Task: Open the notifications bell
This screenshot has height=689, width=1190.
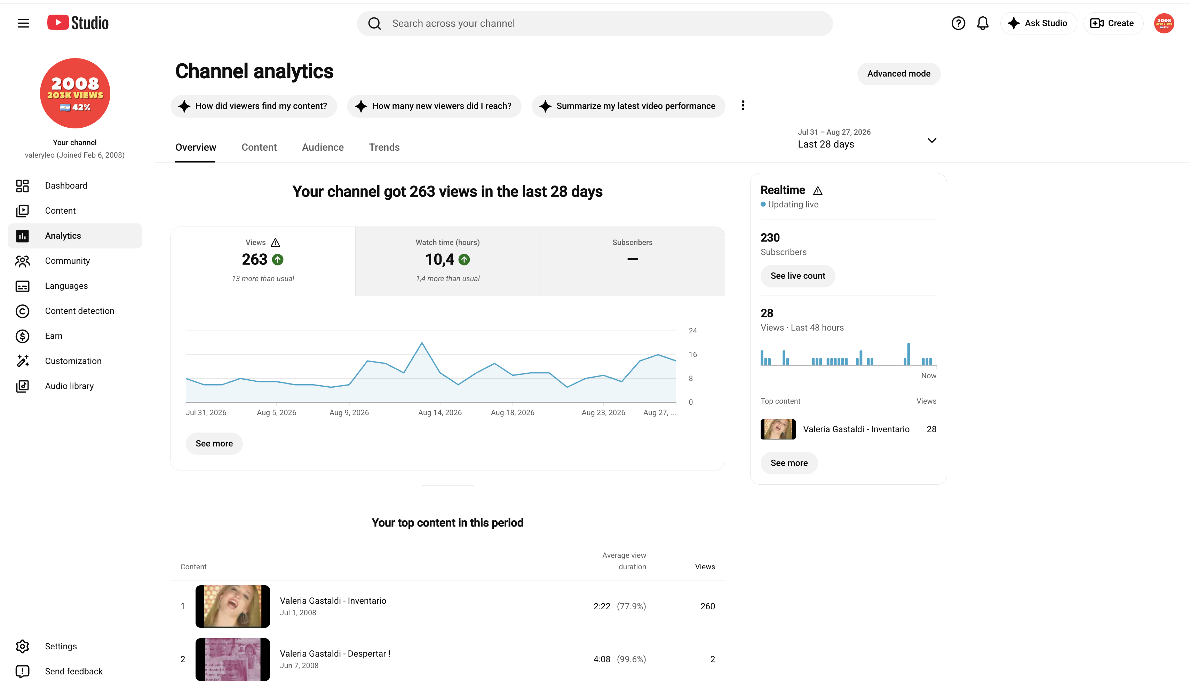Action: point(983,23)
